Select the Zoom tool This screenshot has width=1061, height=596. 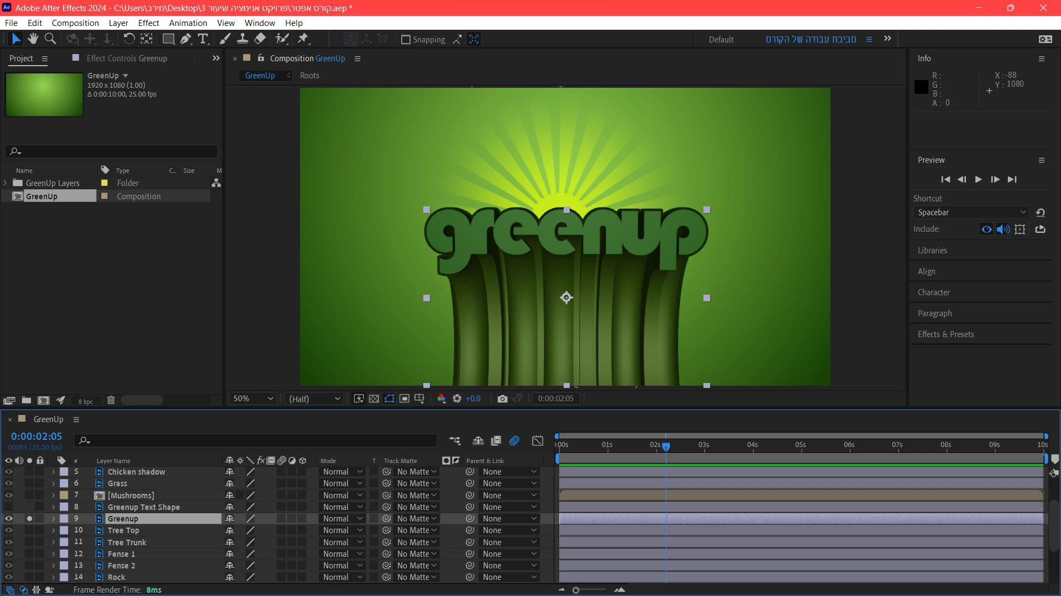50,39
